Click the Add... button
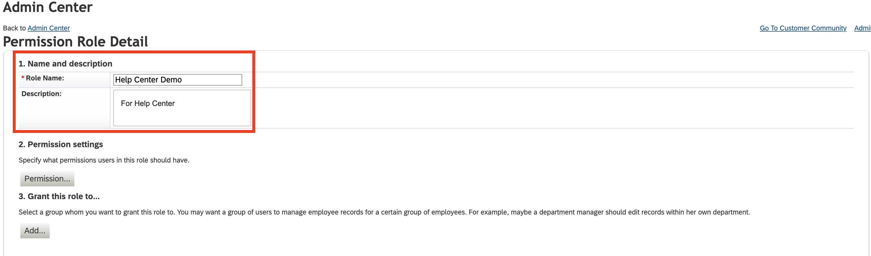 (x=35, y=231)
